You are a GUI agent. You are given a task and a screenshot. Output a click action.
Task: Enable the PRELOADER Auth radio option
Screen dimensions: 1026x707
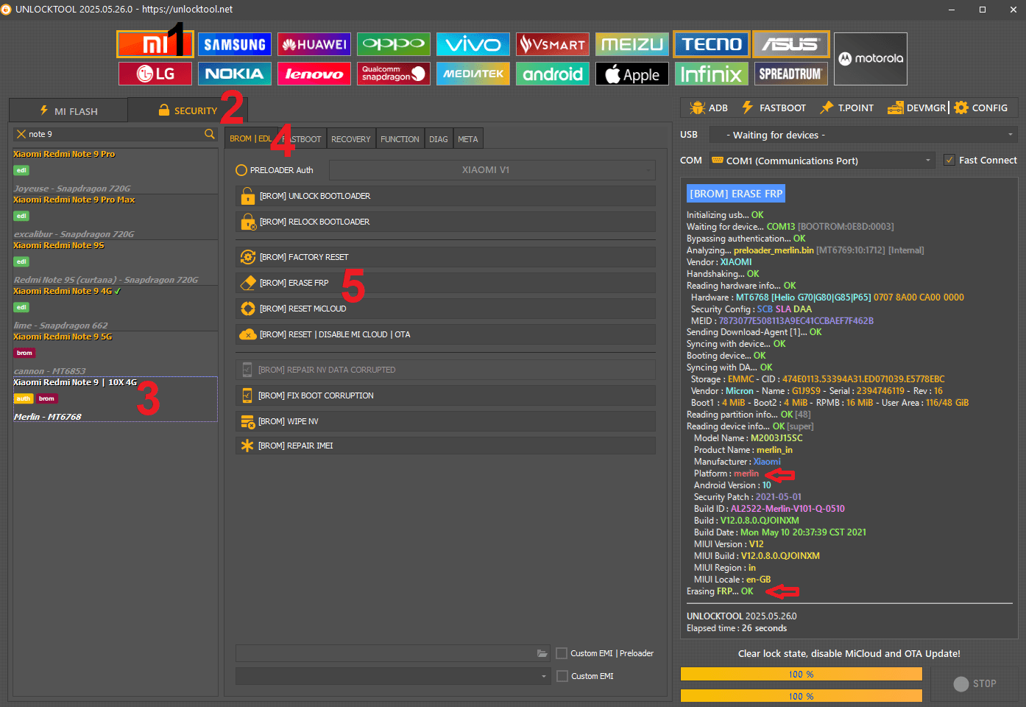coord(241,170)
